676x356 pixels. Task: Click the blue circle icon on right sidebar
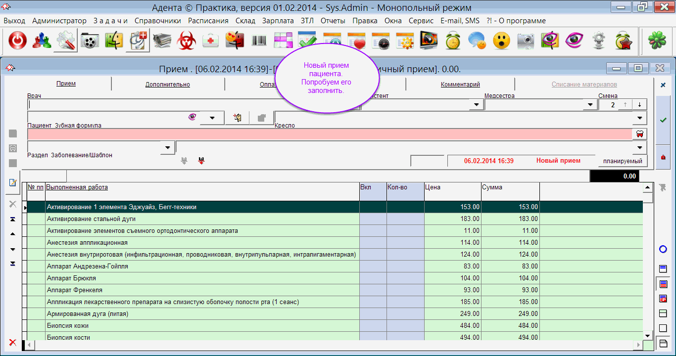coord(663,249)
